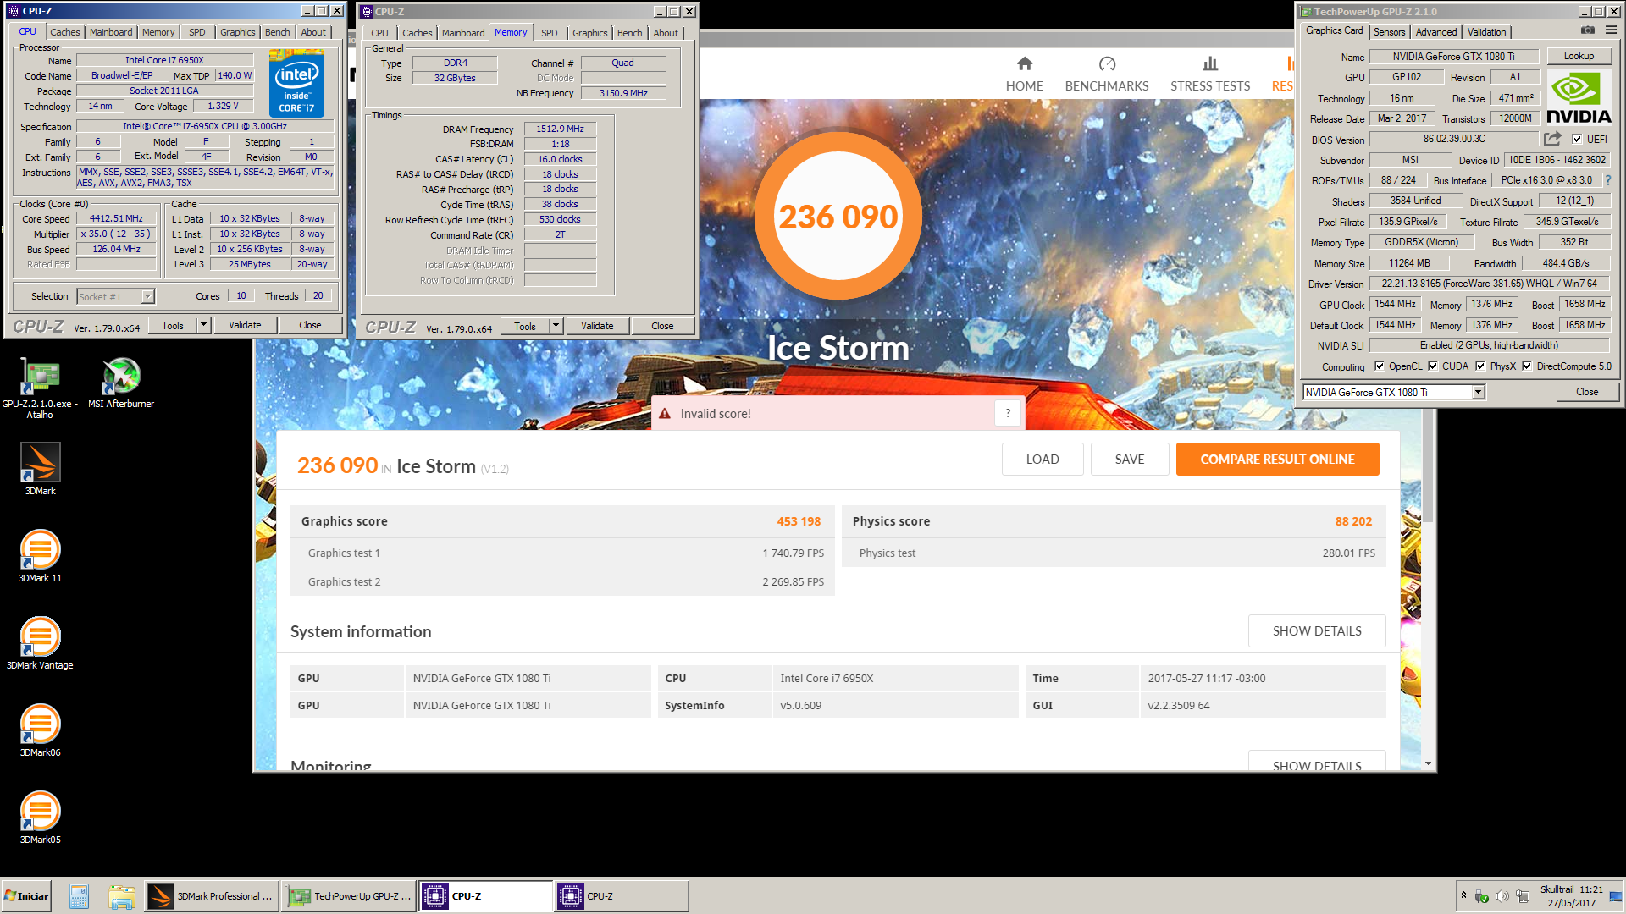Open the Socket #1 selection dropdown in CPU-Z
1626x914 pixels.
click(147, 296)
